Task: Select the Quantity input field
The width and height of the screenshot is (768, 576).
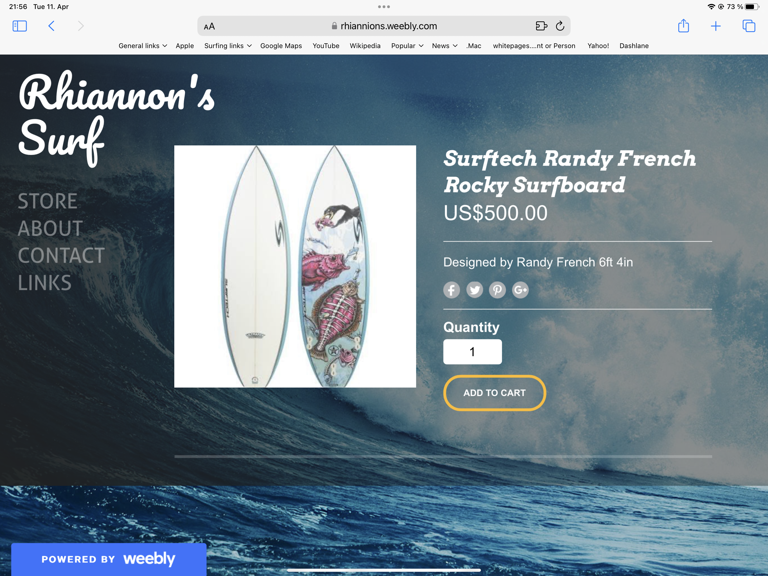Action: [472, 352]
